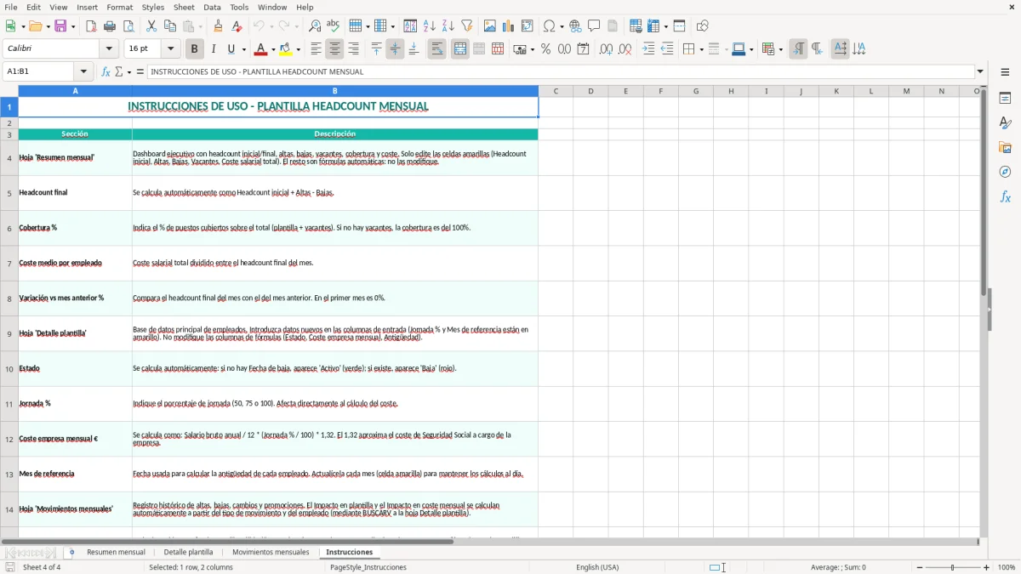Screen dimensions: 1021x574
Task: Click the Format as Percent icon
Action: (x=545, y=49)
